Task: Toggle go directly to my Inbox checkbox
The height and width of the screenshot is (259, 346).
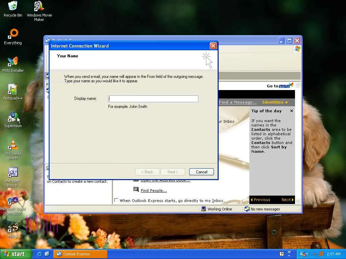Action: pos(116,200)
